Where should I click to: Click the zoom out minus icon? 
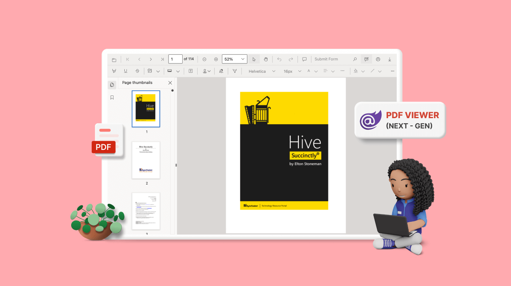point(204,60)
